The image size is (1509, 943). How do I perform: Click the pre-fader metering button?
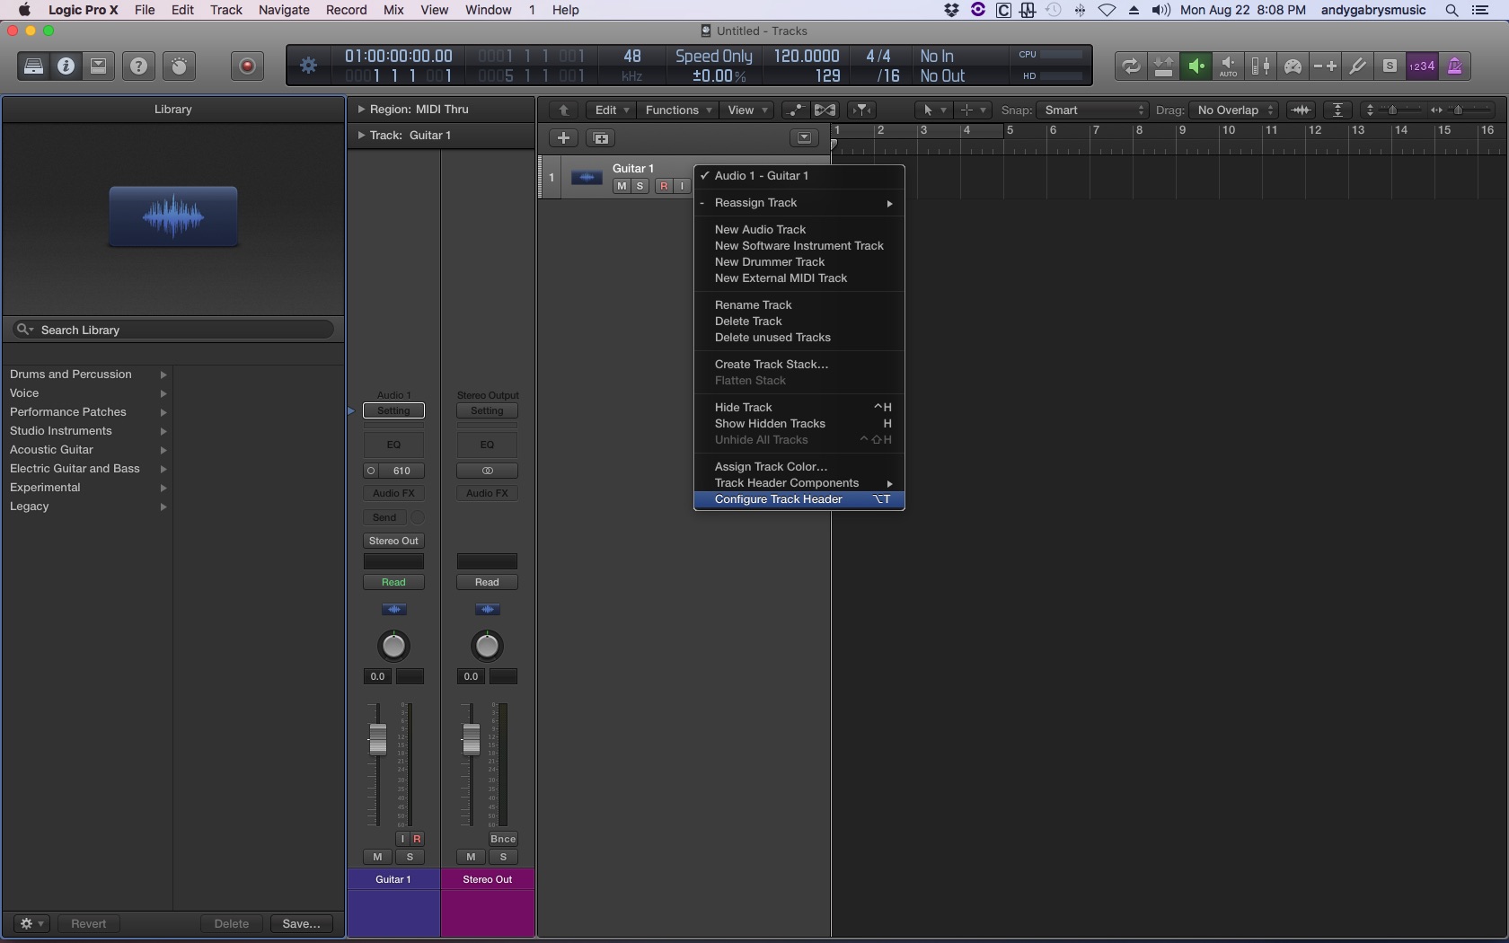[1260, 66]
